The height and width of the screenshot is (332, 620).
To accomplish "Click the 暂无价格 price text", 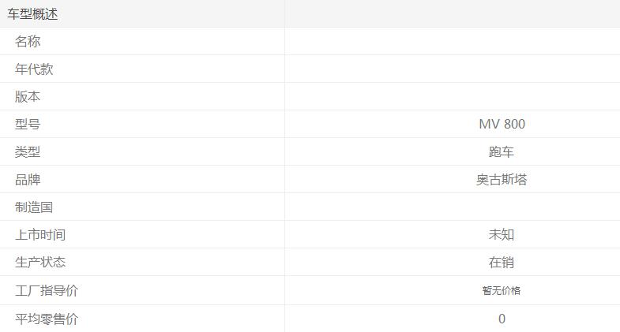I will coord(502,290).
